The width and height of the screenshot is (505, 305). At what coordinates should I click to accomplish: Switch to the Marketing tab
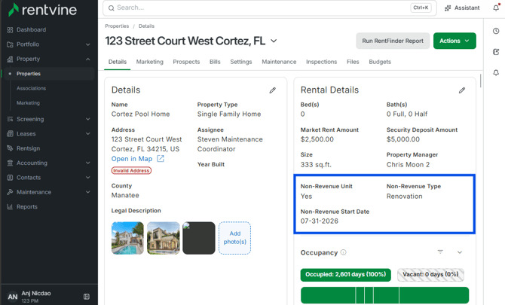click(149, 62)
